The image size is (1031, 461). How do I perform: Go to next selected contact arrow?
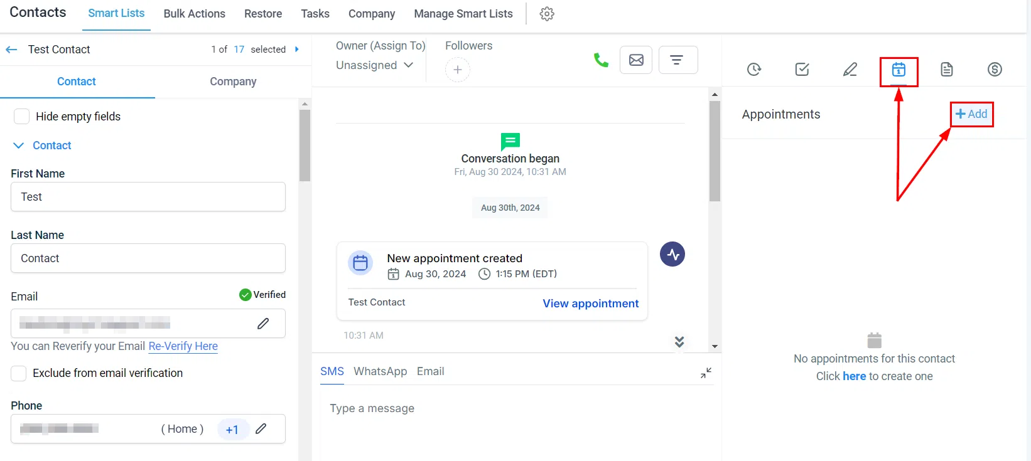(297, 49)
